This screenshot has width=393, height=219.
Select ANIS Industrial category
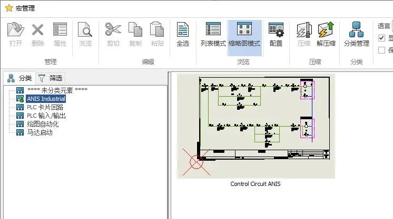(46, 99)
